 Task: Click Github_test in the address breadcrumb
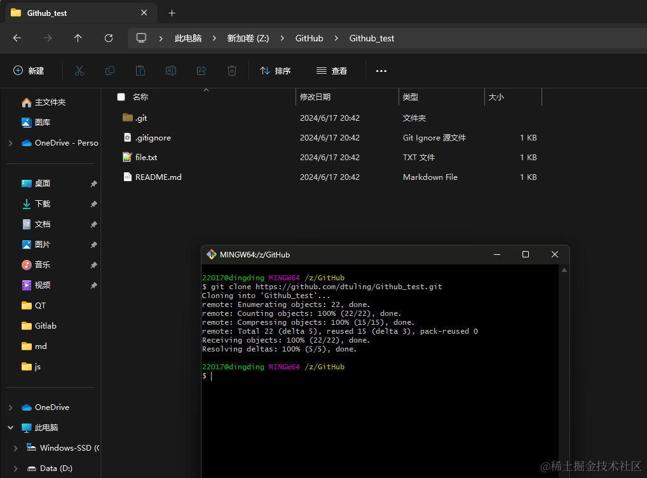click(x=372, y=38)
